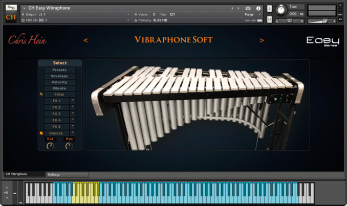The image size is (347, 206).
Task: Expand the FX 1 dropdown arrow
Action: 73,101
